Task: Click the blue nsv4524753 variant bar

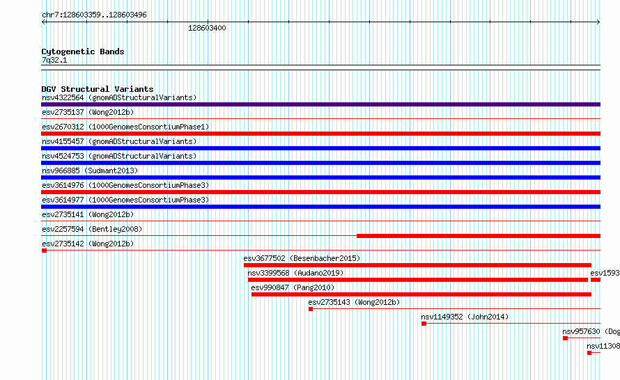Action: click(320, 163)
